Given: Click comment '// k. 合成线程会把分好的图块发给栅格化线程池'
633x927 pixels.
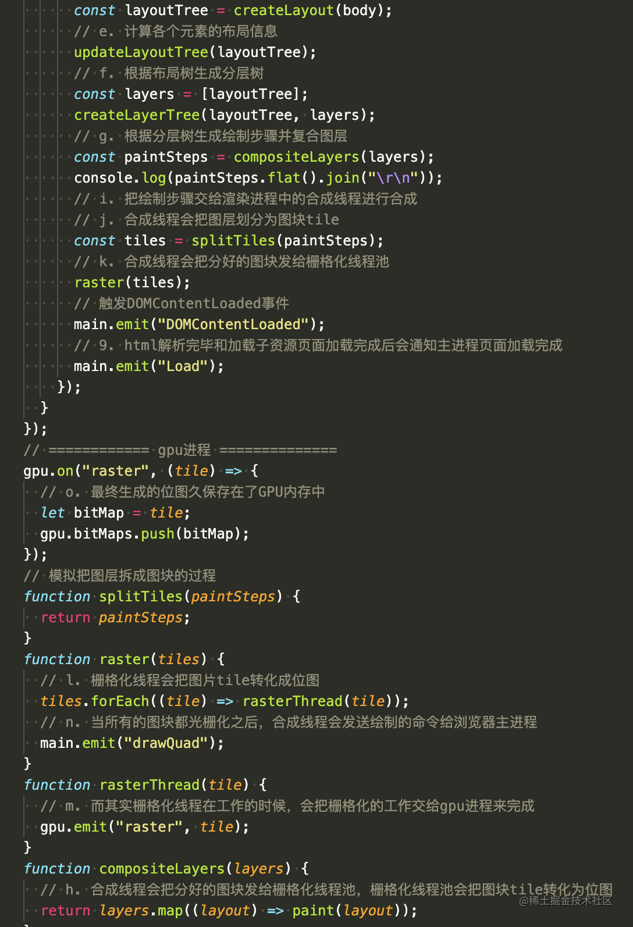Looking at the screenshot, I should [232, 262].
